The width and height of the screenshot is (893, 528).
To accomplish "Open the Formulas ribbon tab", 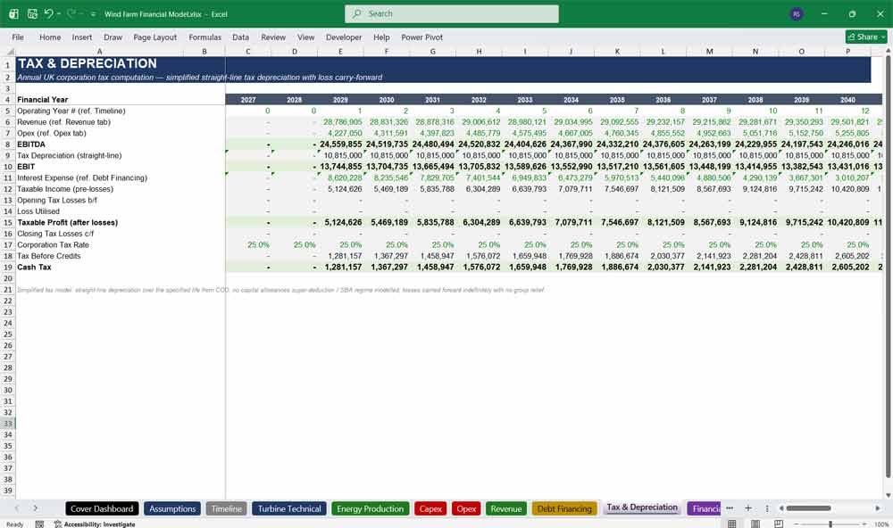I will [205, 37].
